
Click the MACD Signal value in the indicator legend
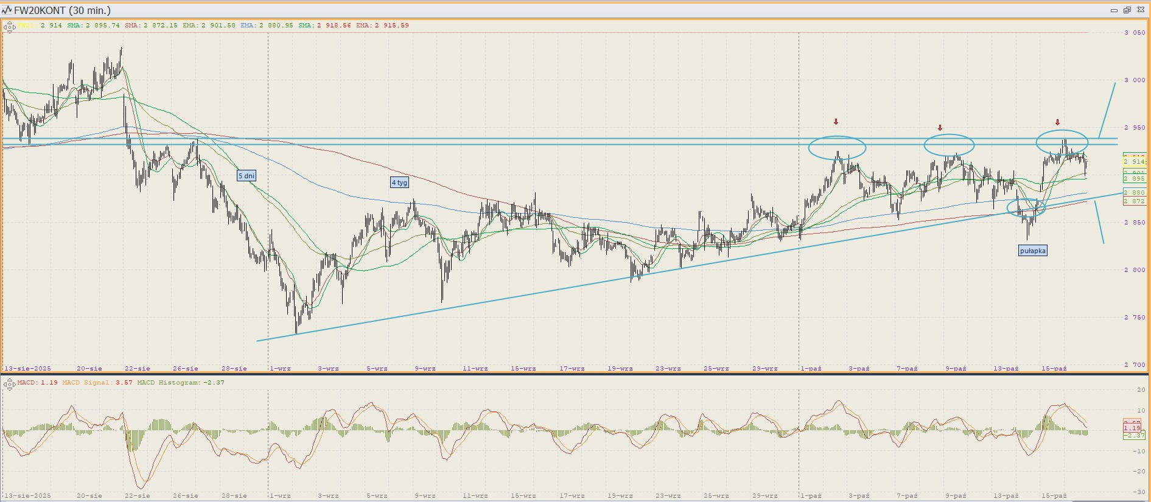(124, 383)
